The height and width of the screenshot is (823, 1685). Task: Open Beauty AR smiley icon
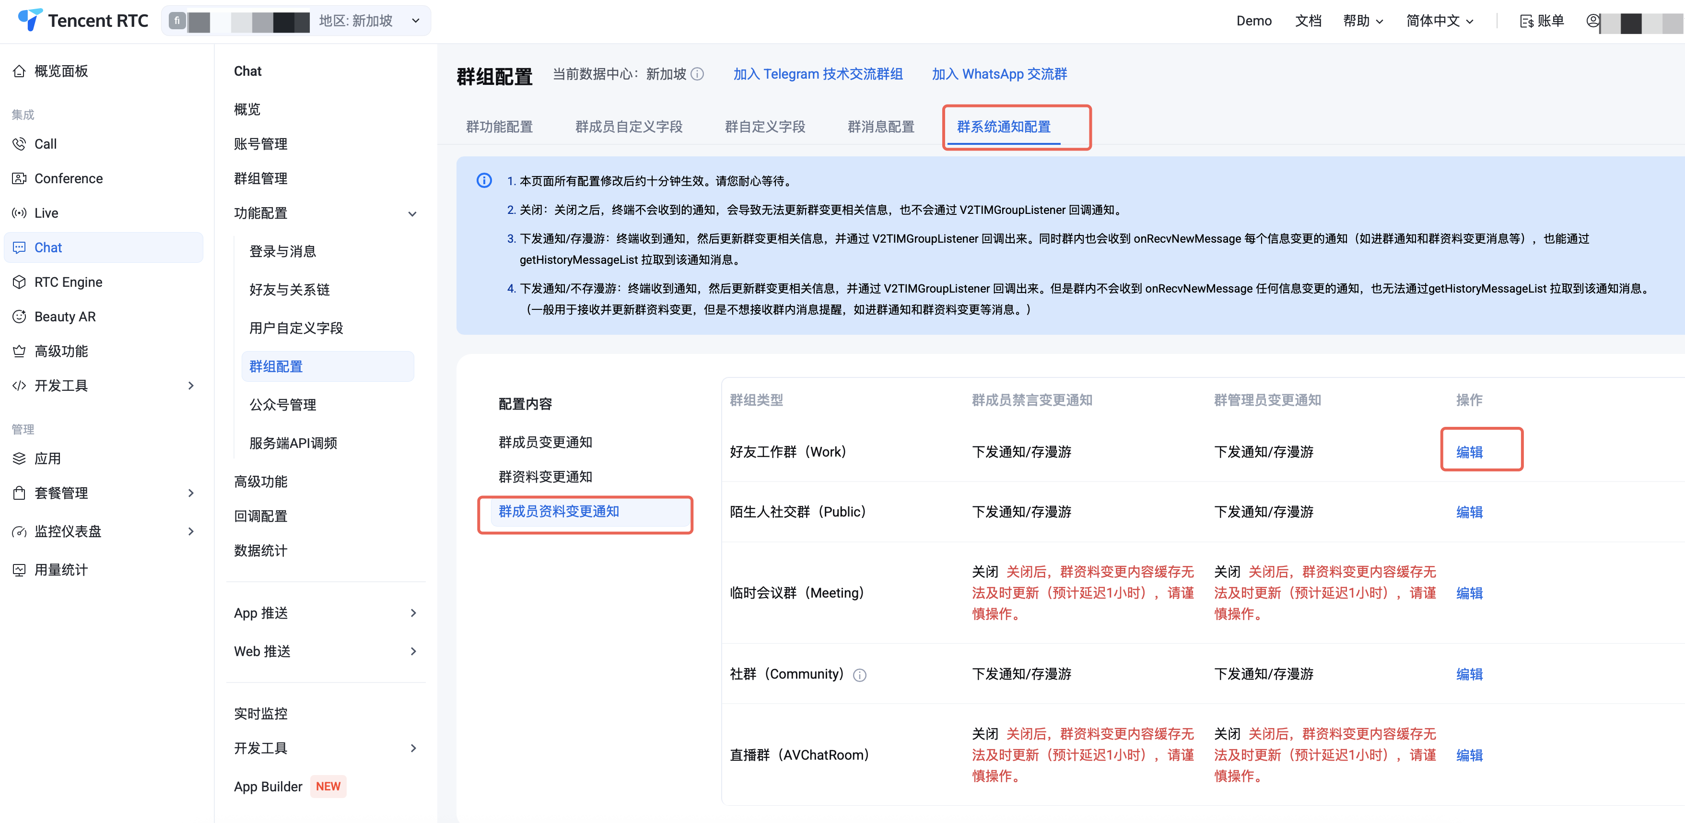pyautogui.click(x=20, y=317)
